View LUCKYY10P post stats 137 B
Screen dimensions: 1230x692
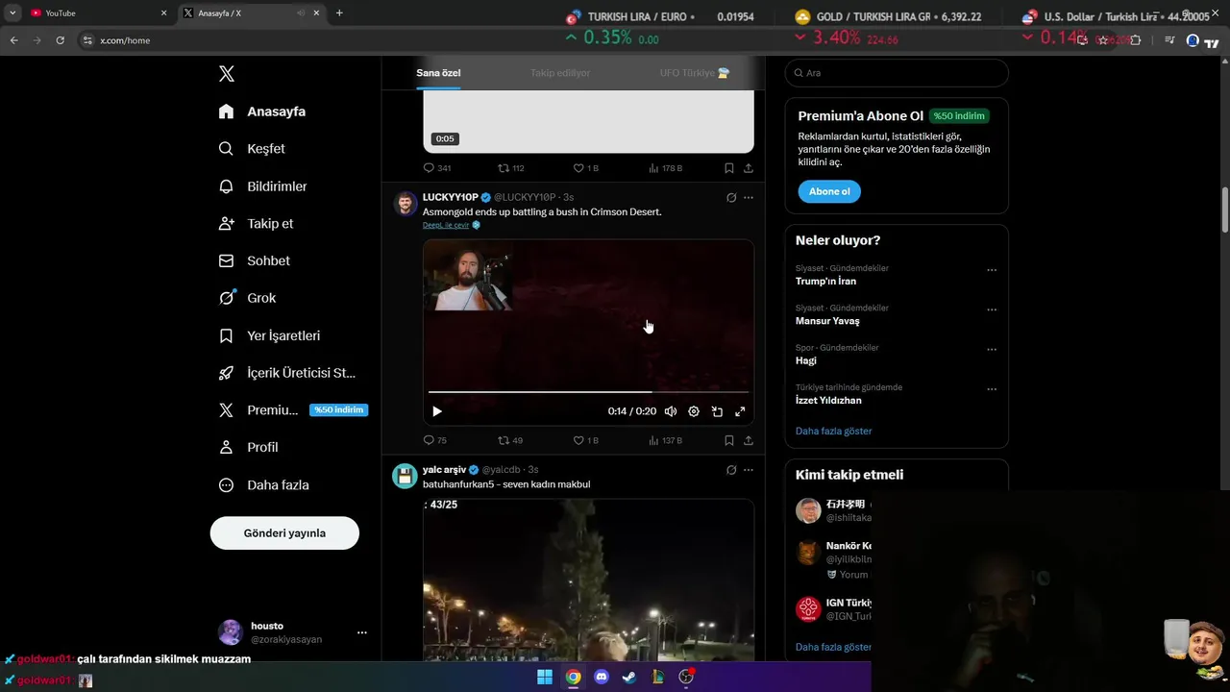tap(665, 440)
